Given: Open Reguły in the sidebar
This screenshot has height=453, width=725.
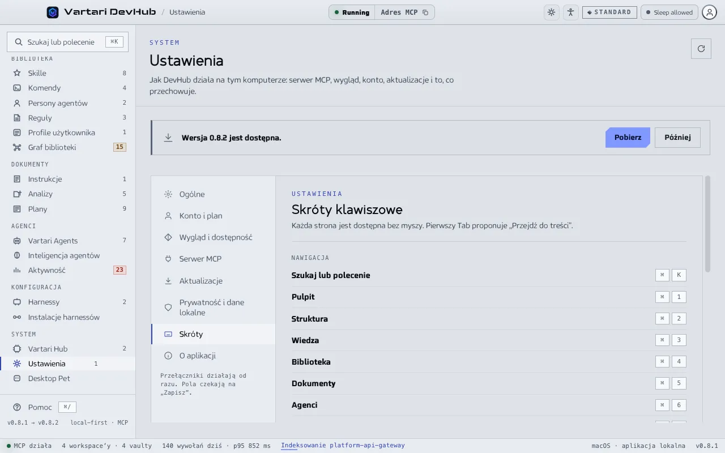Looking at the screenshot, I should [x=68, y=118].
